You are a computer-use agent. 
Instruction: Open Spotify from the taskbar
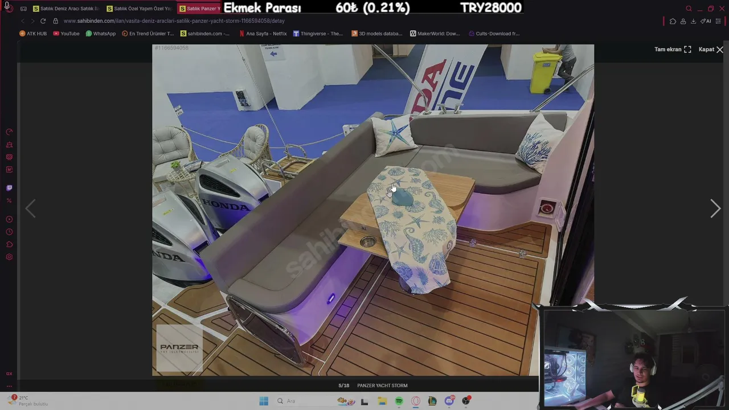pyautogui.click(x=399, y=401)
